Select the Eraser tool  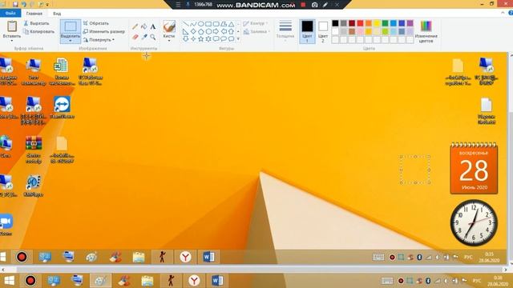tap(135, 37)
